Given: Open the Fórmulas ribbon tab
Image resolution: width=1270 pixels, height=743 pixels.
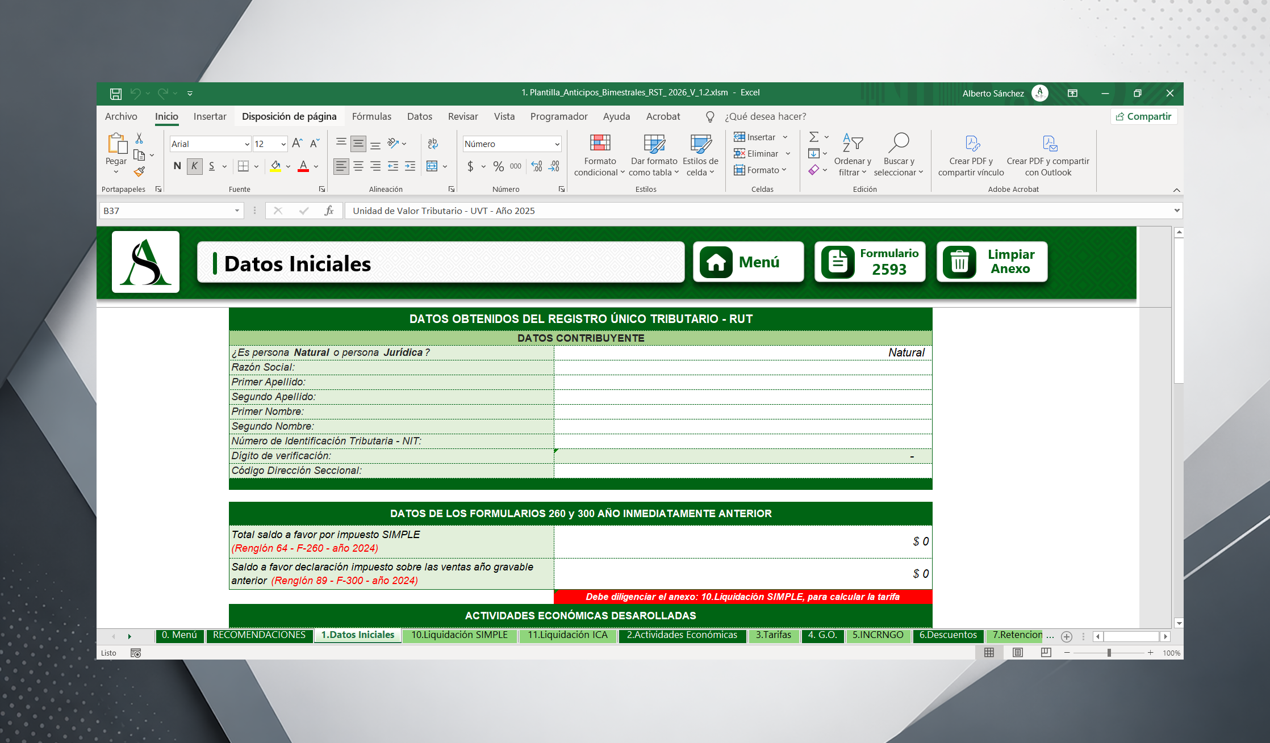Looking at the screenshot, I should [371, 116].
